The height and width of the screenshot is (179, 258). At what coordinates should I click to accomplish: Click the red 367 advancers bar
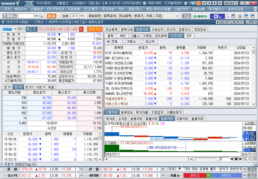click(195, 175)
